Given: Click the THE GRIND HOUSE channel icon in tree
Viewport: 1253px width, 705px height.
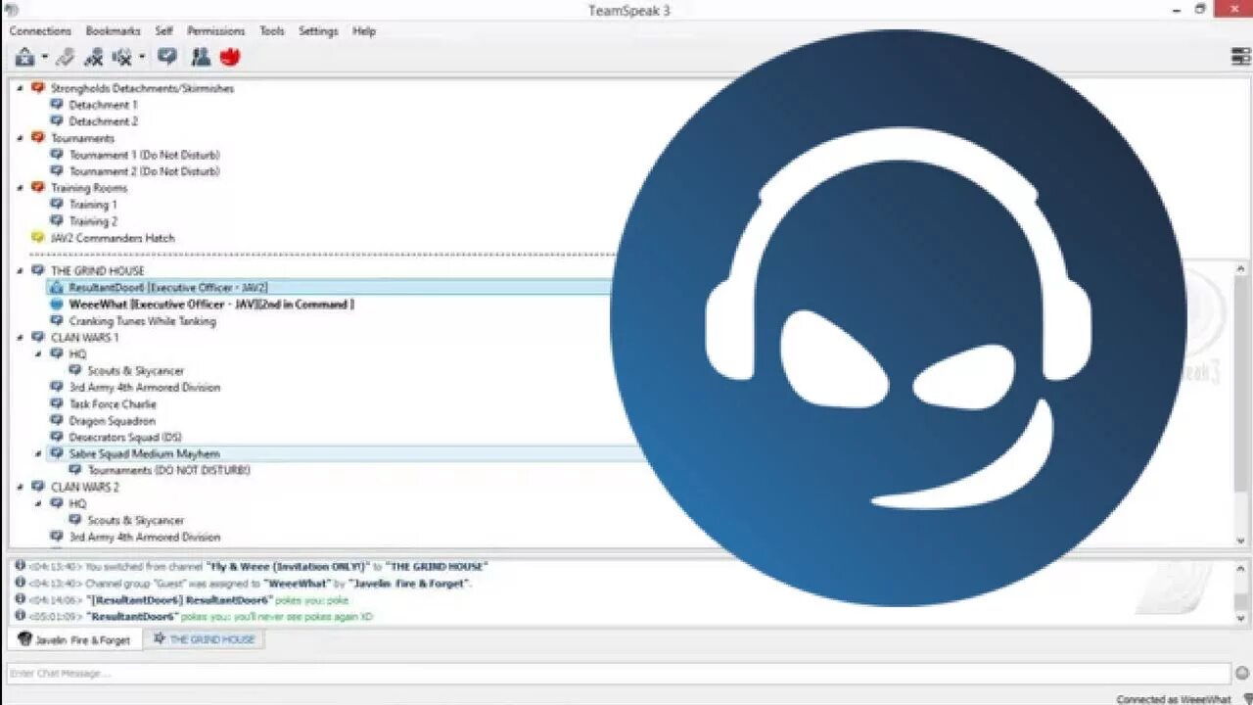Looking at the screenshot, I should [x=38, y=271].
